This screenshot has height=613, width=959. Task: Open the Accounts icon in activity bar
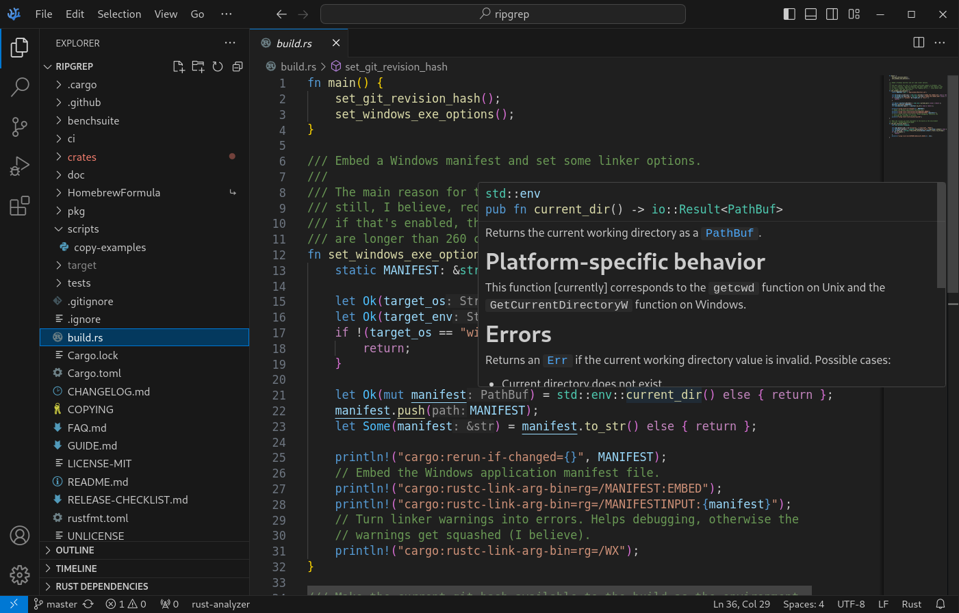click(x=20, y=535)
